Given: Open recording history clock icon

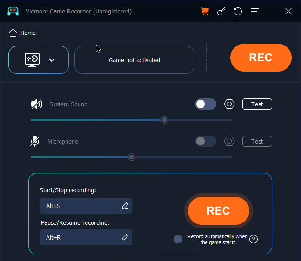Looking at the screenshot, I should click(238, 11).
